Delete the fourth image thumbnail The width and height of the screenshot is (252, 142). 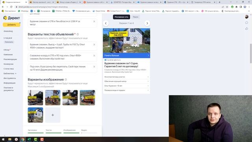(92, 93)
